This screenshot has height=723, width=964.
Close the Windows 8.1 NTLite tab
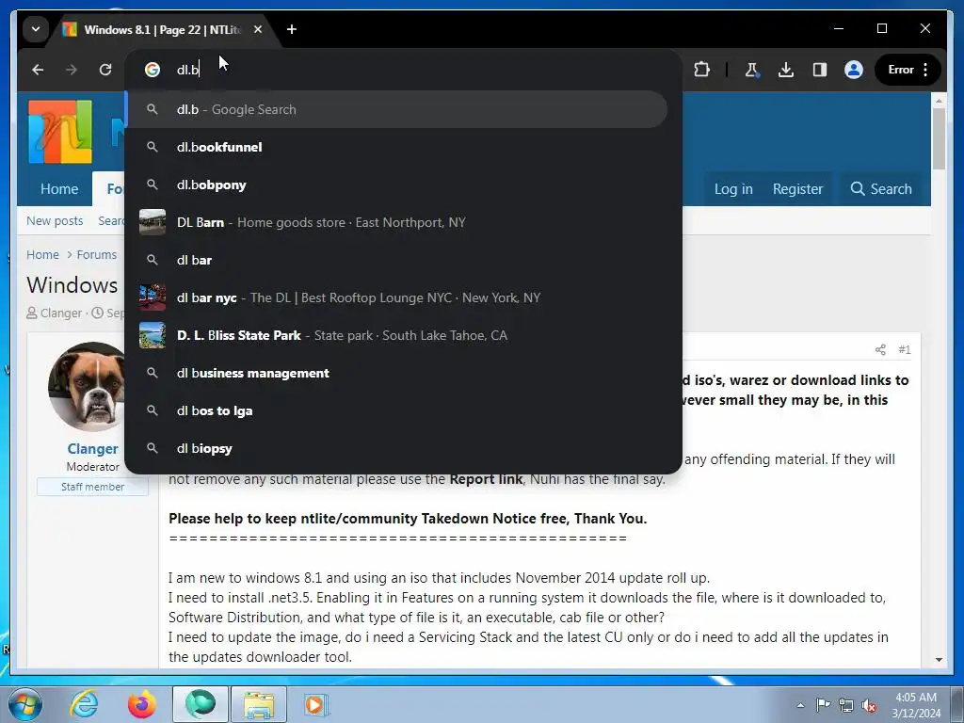[258, 29]
